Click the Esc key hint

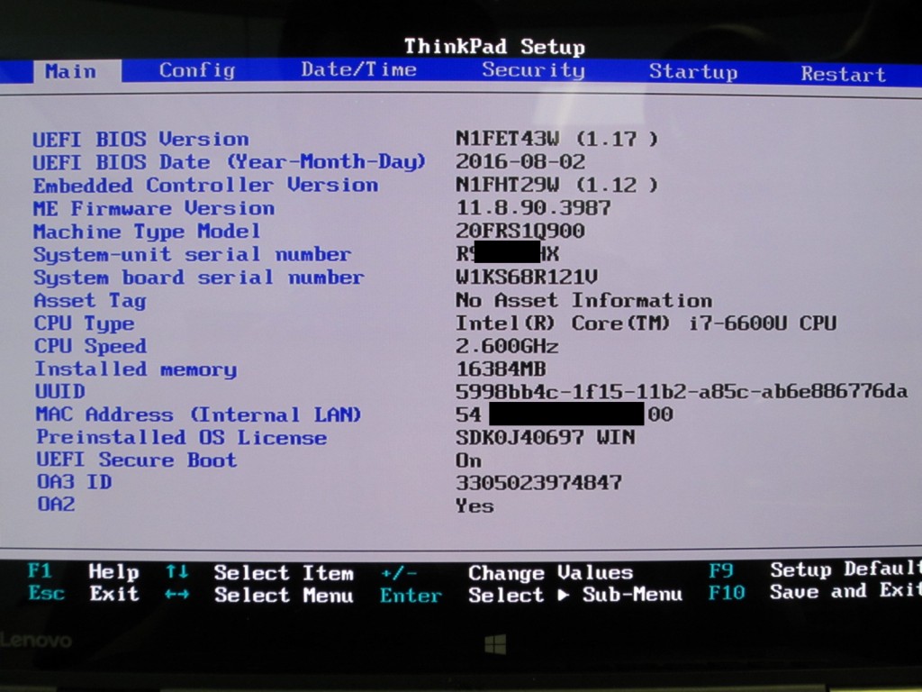coord(47,593)
